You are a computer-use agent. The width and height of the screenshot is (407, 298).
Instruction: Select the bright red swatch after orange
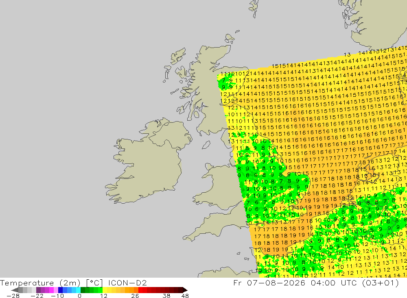click(140, 290)
